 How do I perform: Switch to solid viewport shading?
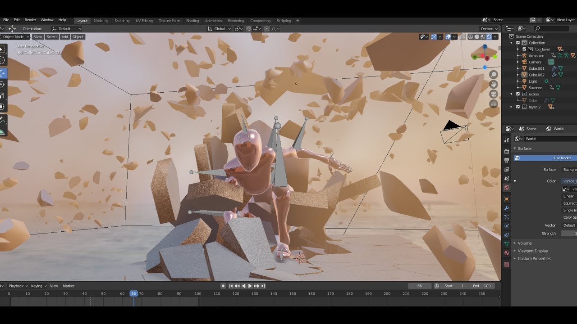point(476,37)
